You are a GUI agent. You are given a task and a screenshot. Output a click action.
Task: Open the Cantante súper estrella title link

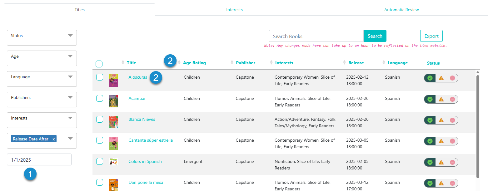(x=151, y=140)
